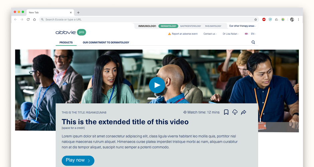Click the AdBlock Plus extension icon
Image resolution: width=314 pixels, height=167 pixels.
coord(264,19)
